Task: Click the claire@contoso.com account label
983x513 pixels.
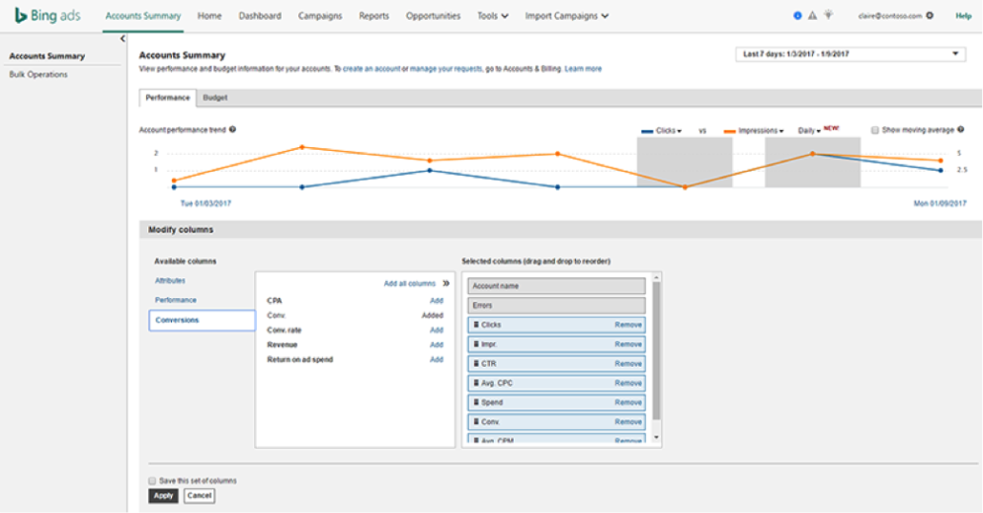Action: [x=890, y=16]
